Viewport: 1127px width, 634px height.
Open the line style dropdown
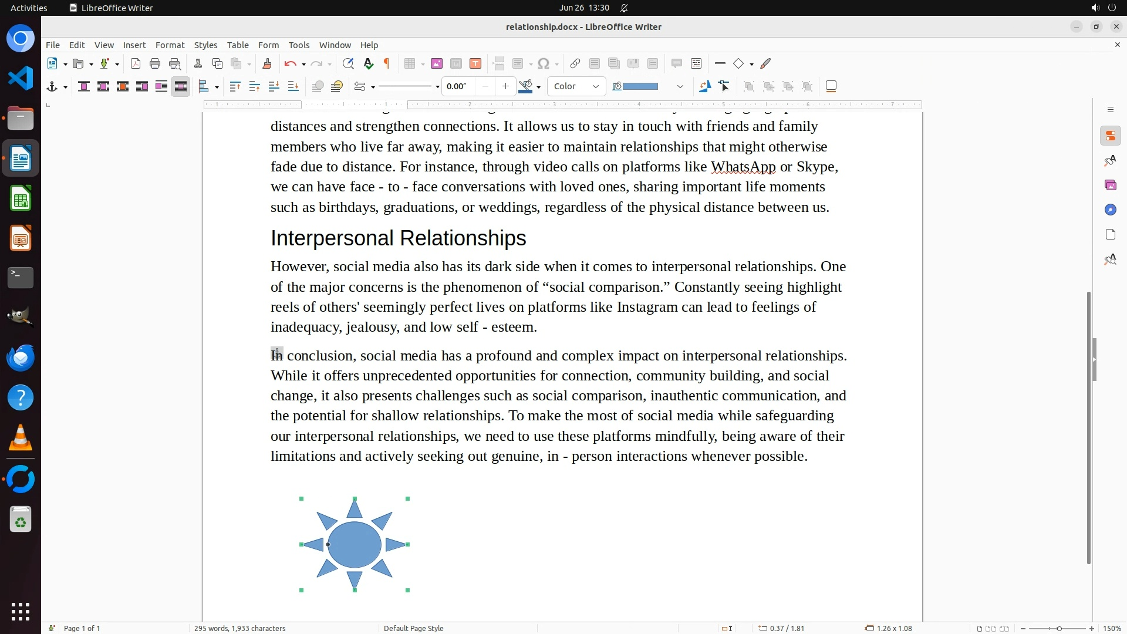click(x=437, y=87)
